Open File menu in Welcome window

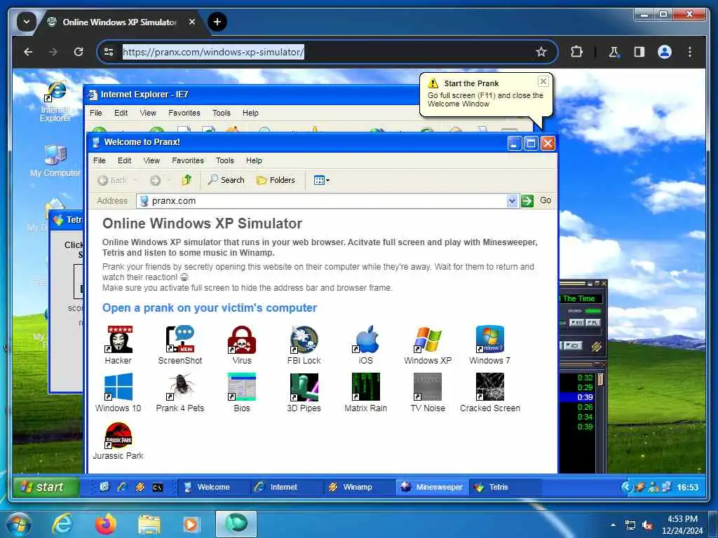pos(100,160)
